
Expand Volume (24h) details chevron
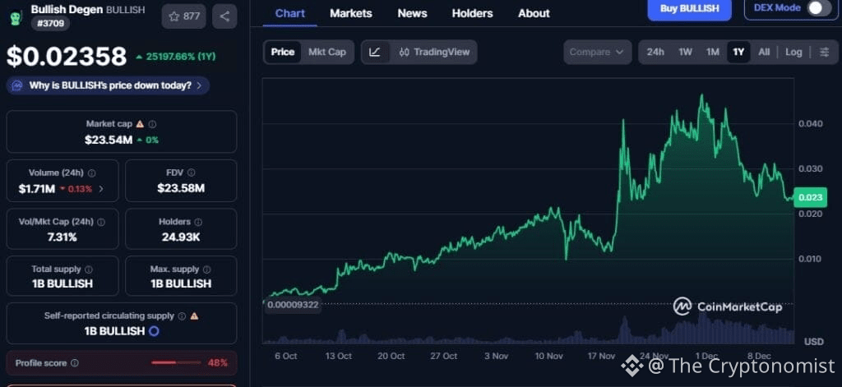click(x=101, y=189)
